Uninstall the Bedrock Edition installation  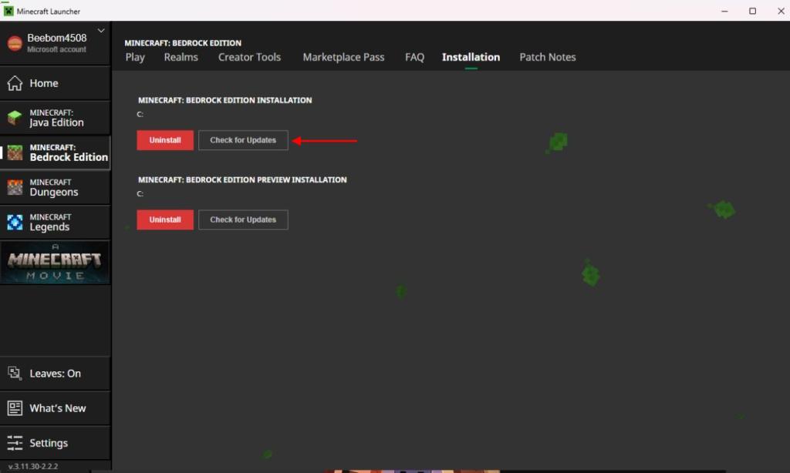[x=164, y=140]
